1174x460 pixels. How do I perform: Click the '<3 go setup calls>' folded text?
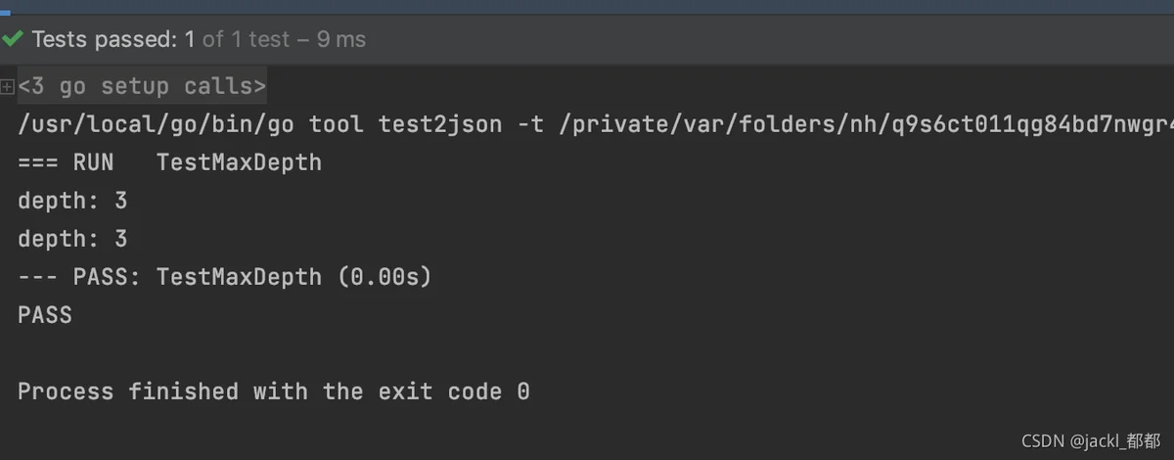(x=142, y=86)
